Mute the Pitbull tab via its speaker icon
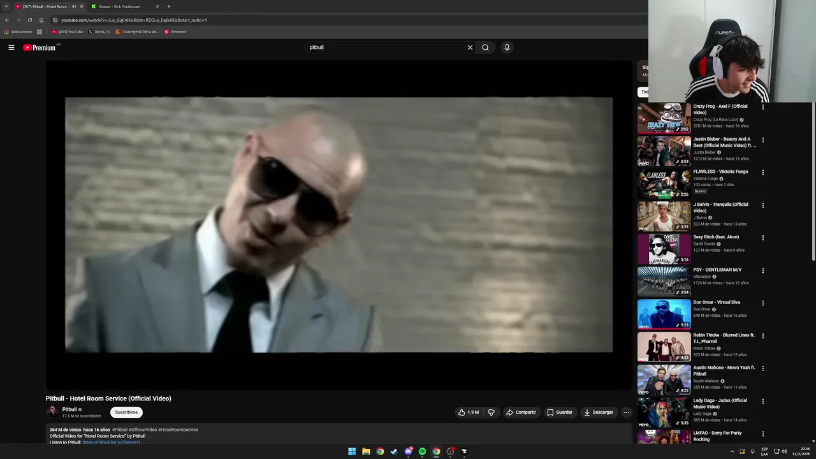 tap(73, 6)
